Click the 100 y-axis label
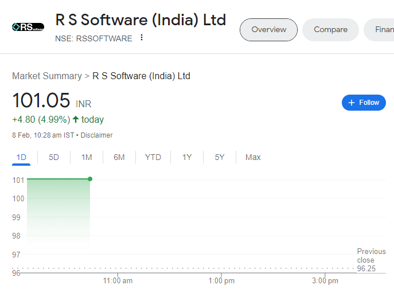394x289 pixels. pos(18,199)
